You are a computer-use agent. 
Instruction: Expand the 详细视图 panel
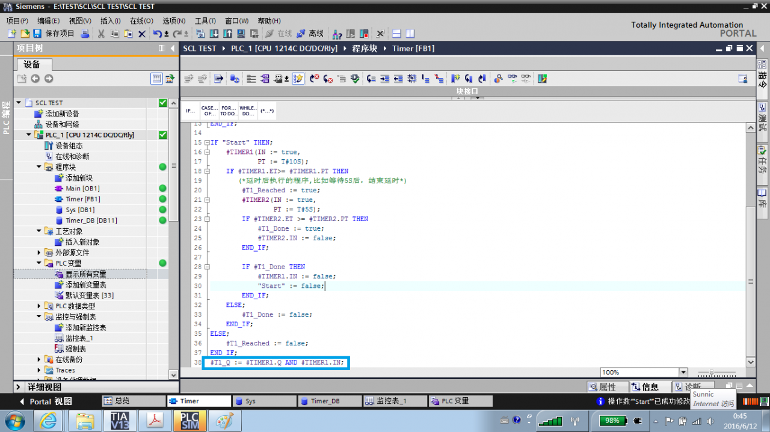click(19, 387)
